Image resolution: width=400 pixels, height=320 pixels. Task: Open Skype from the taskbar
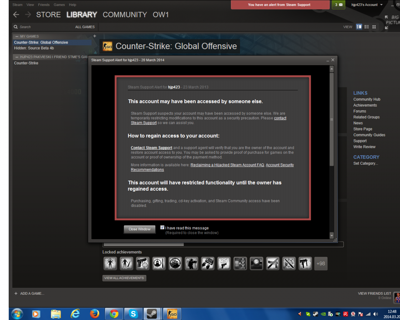click(134, 314)
